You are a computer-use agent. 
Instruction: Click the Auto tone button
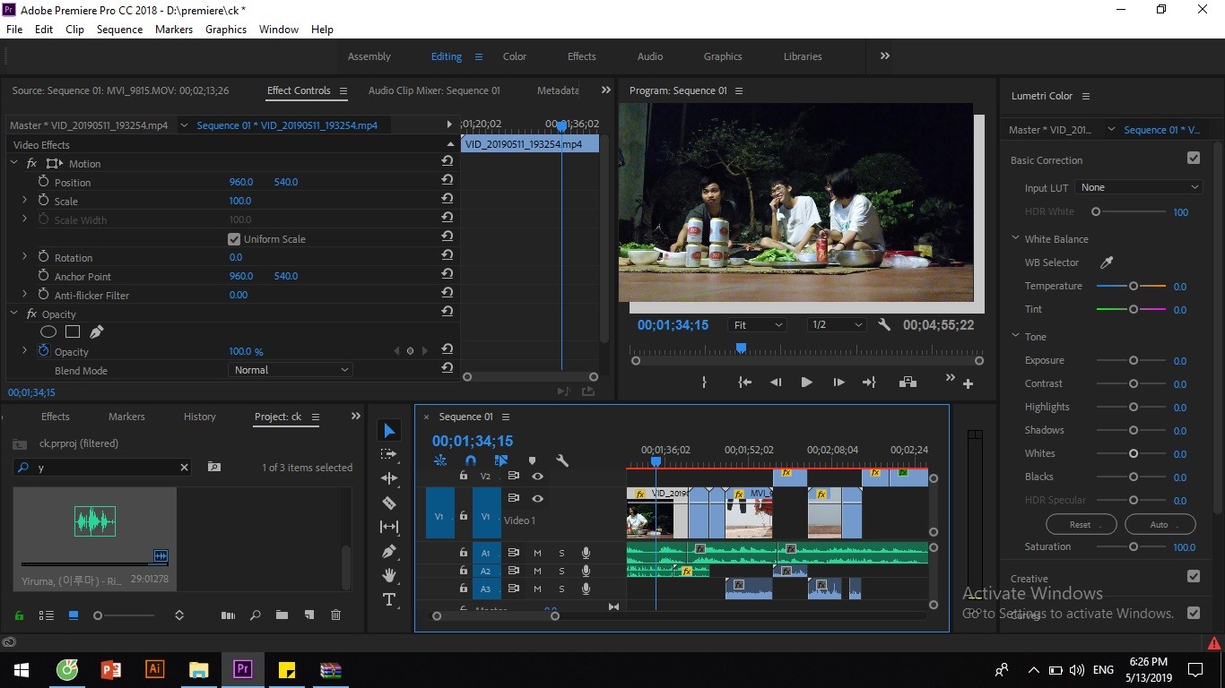point(1160,524)
